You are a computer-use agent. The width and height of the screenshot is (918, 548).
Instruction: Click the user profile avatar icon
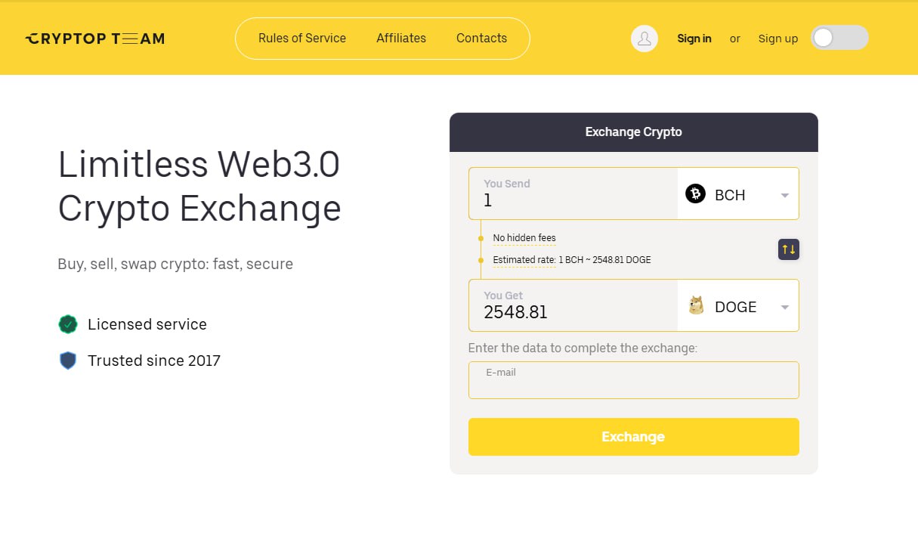click(644, 39)
